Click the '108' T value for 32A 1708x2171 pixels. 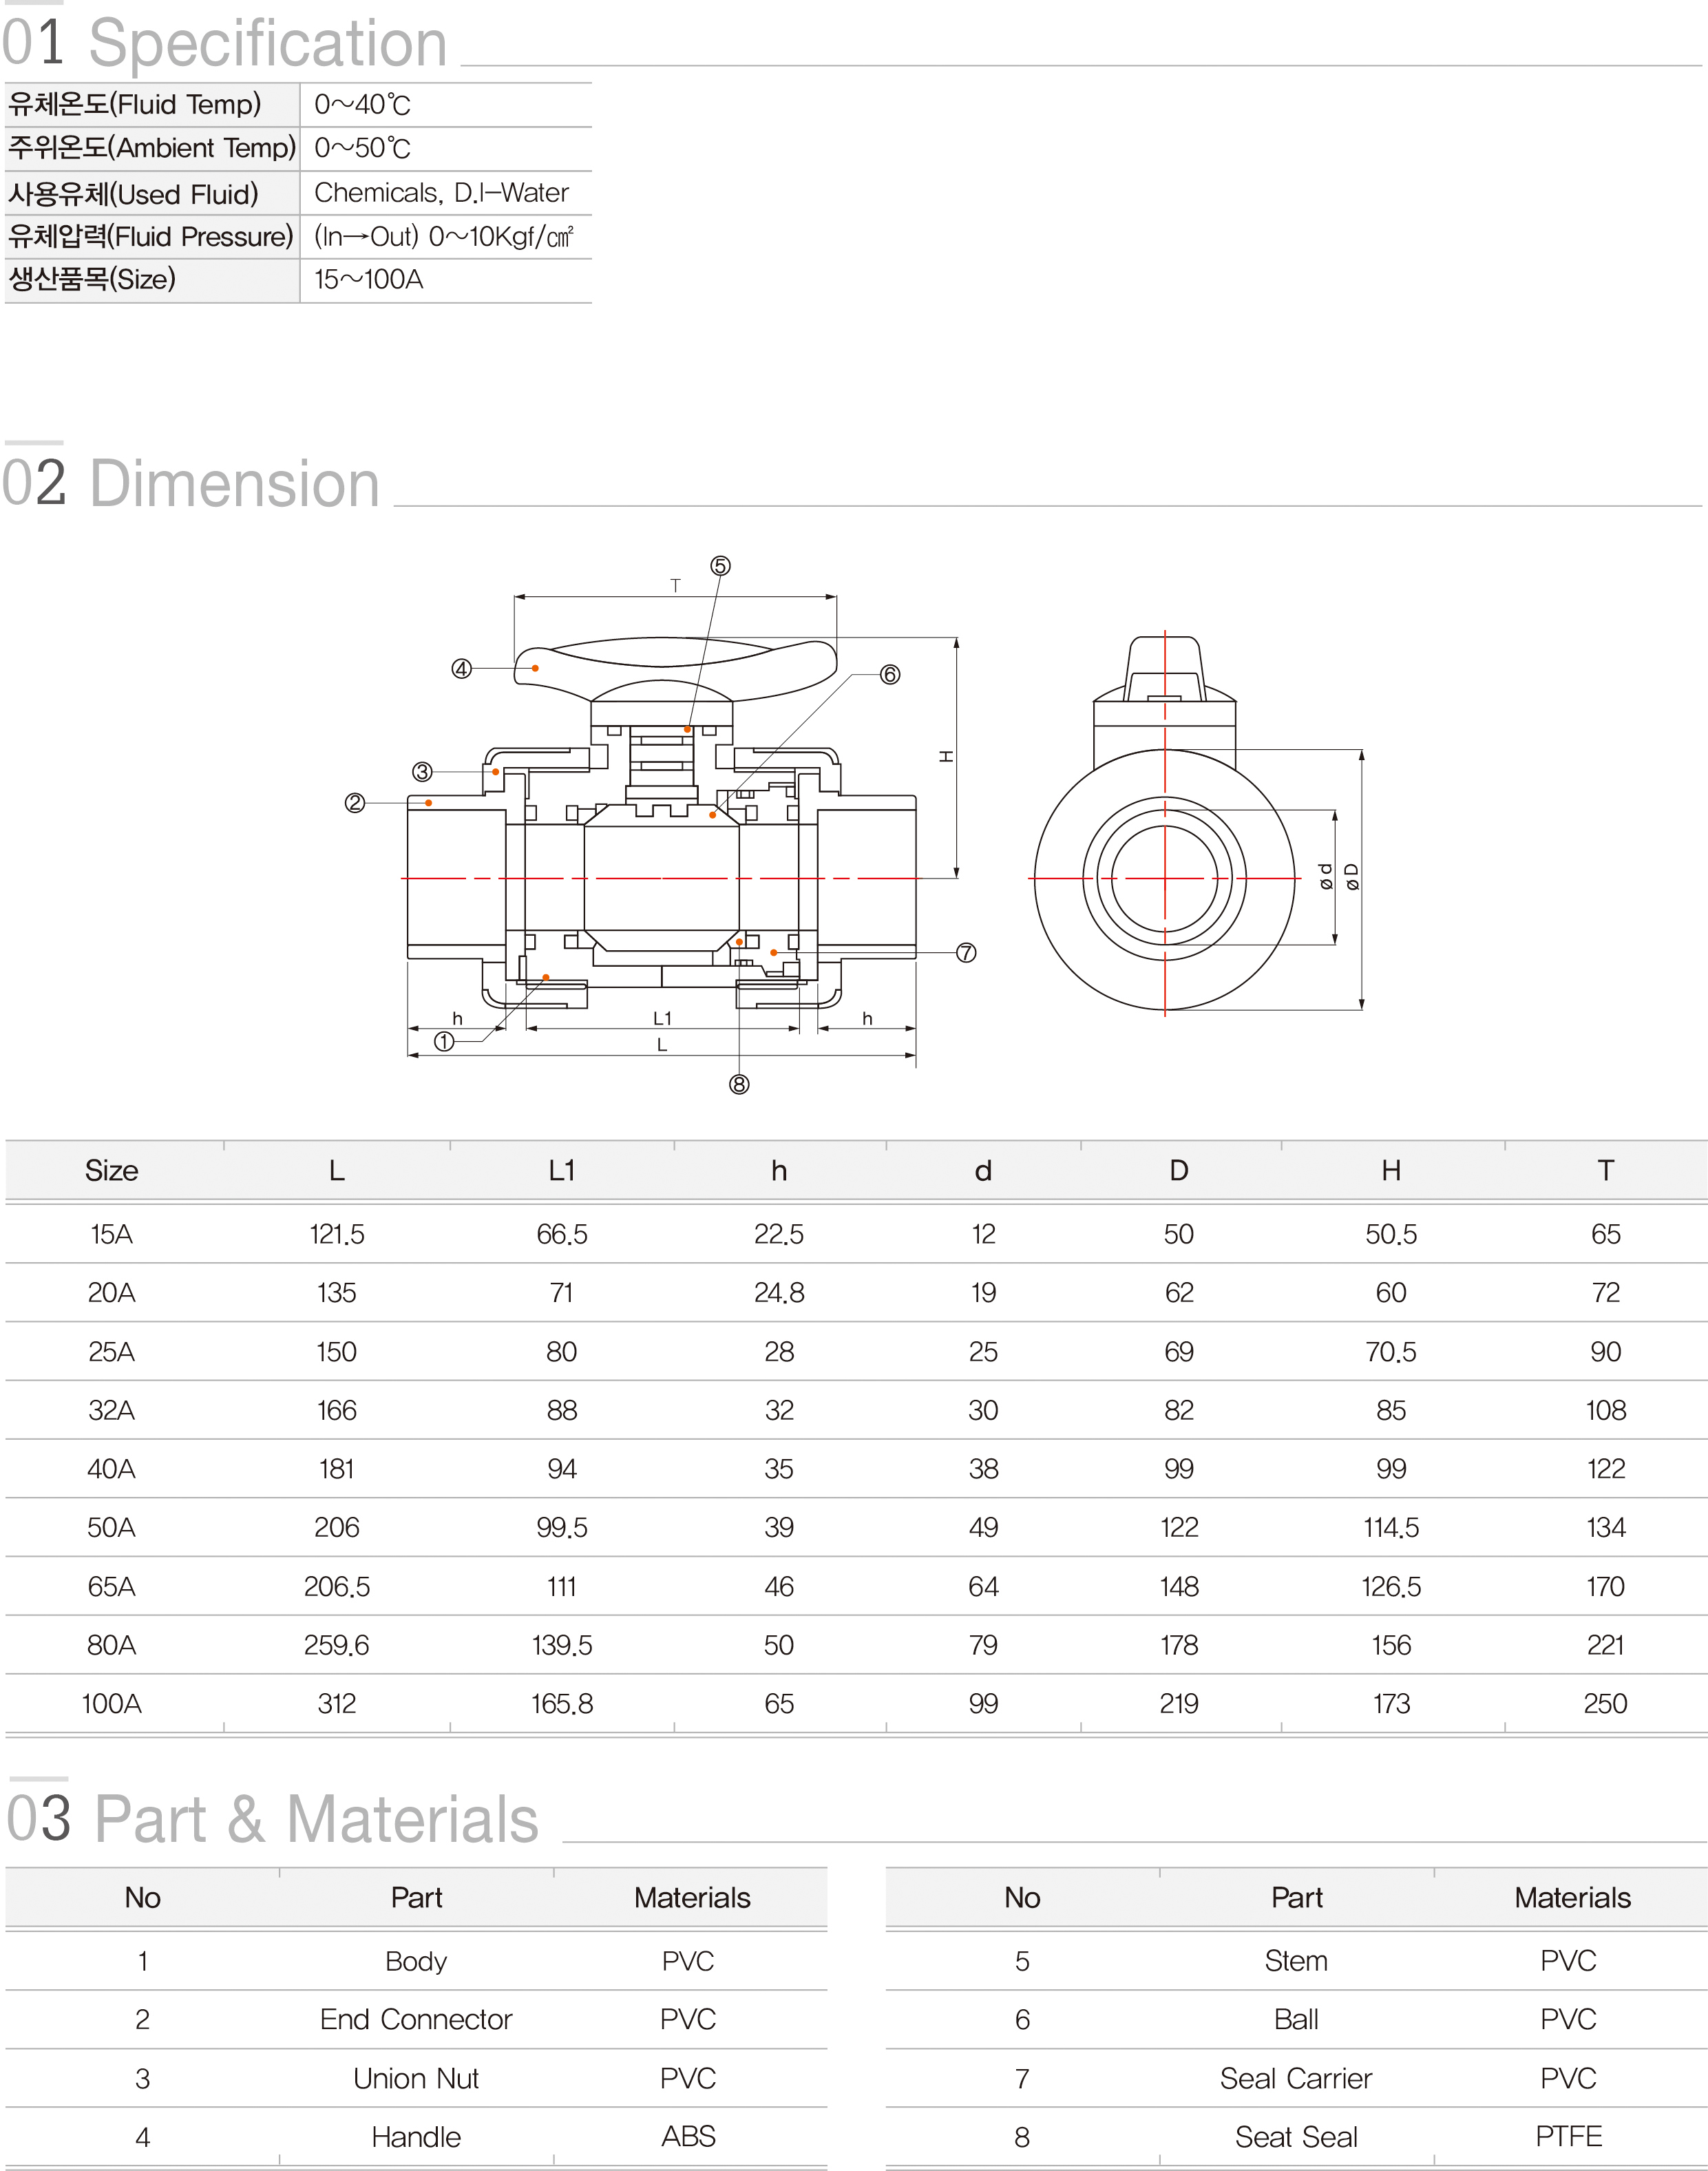1606,1410
